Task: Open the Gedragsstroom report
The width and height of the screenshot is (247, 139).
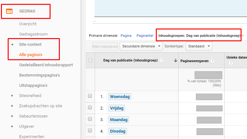Action: tap(33, 34)
